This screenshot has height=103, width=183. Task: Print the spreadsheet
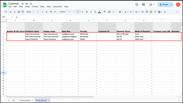[x=19, y=12]
